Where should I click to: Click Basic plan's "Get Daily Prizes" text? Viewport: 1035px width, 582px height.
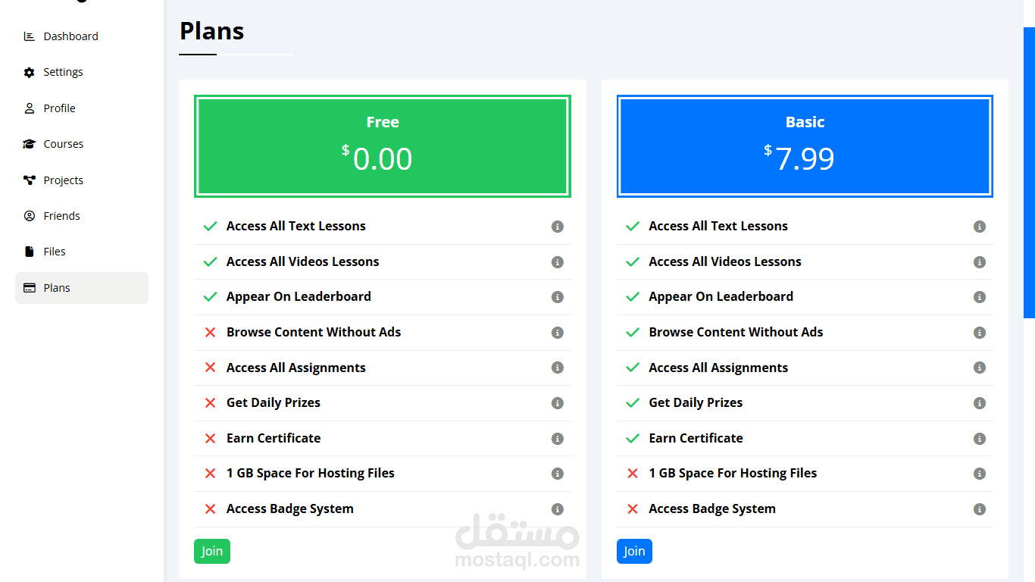[x=696, y=402]
